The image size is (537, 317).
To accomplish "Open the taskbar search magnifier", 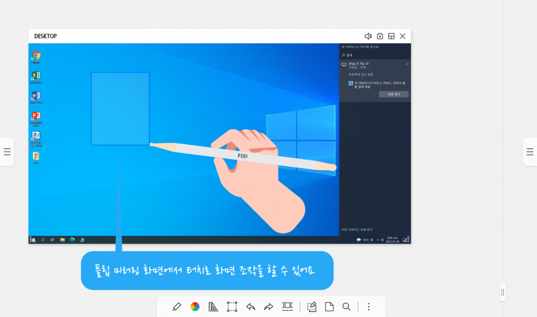I will point(43,240).
